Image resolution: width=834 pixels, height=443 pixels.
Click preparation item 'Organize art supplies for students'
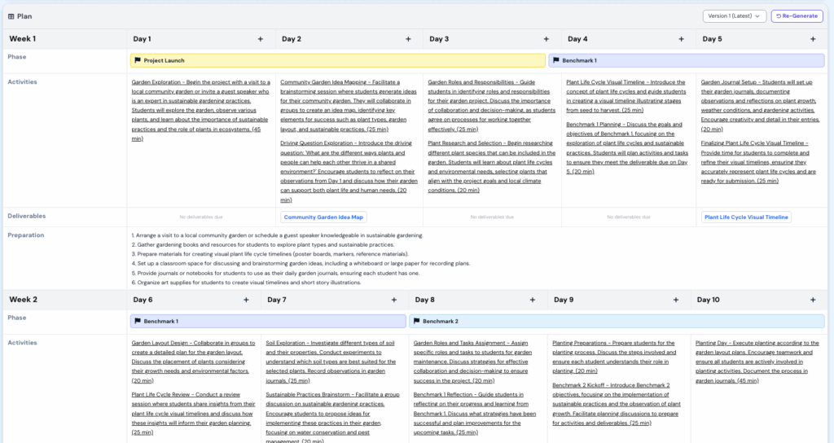(x=246, y=283)
